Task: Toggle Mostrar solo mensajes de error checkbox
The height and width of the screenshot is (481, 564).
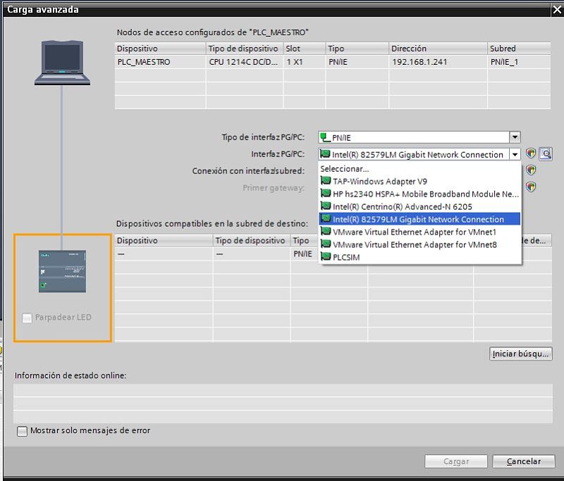Action: click(x=23, y=430)
